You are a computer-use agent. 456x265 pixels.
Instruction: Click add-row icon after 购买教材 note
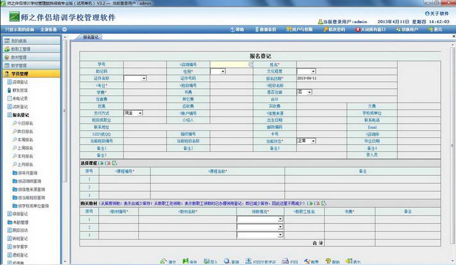(x=311, y=204)
